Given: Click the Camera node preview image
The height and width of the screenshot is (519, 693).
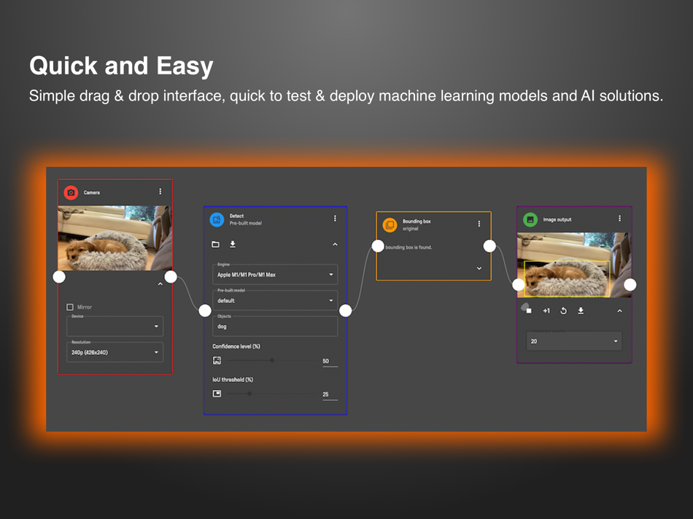Looking at the screenshot, I should pyautogui.click(x=115, y=238).
